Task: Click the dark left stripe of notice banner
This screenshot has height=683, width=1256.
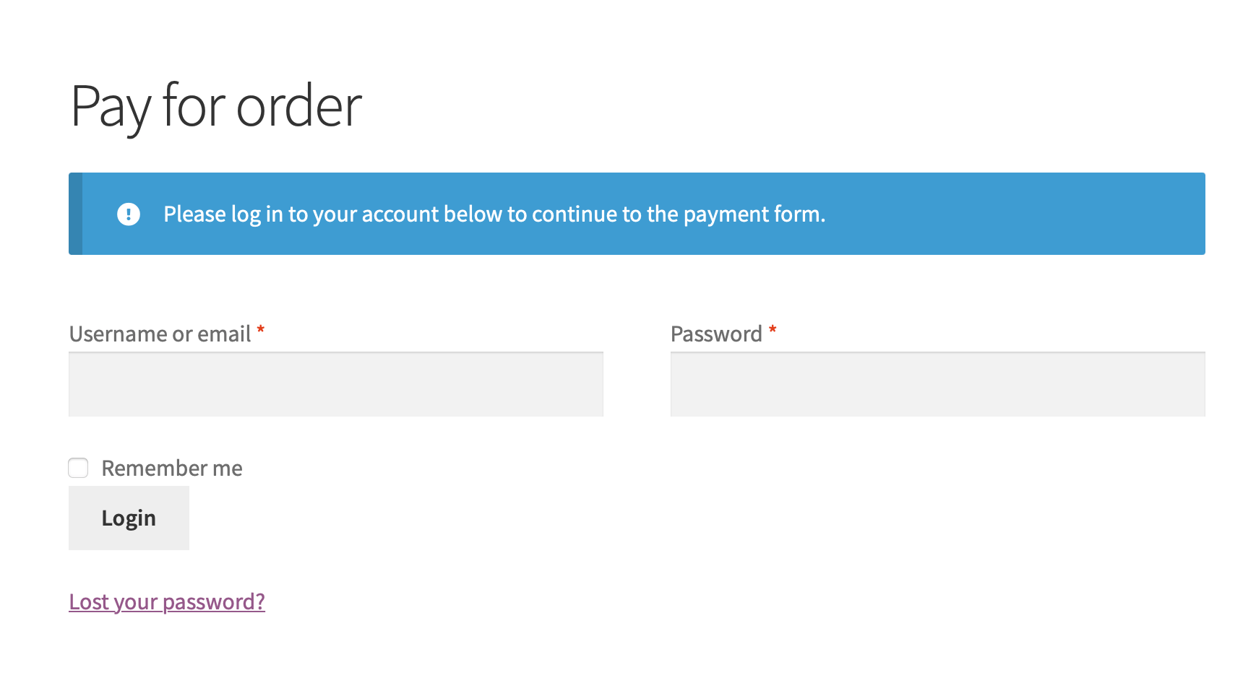Action: point(75,214)
